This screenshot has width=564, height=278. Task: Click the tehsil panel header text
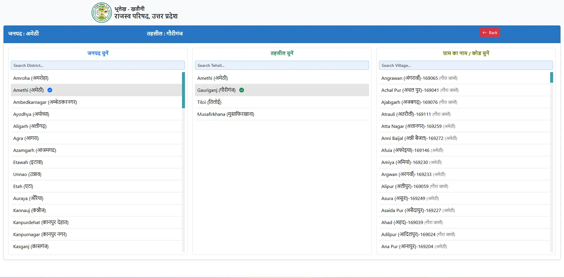point(282,53)
